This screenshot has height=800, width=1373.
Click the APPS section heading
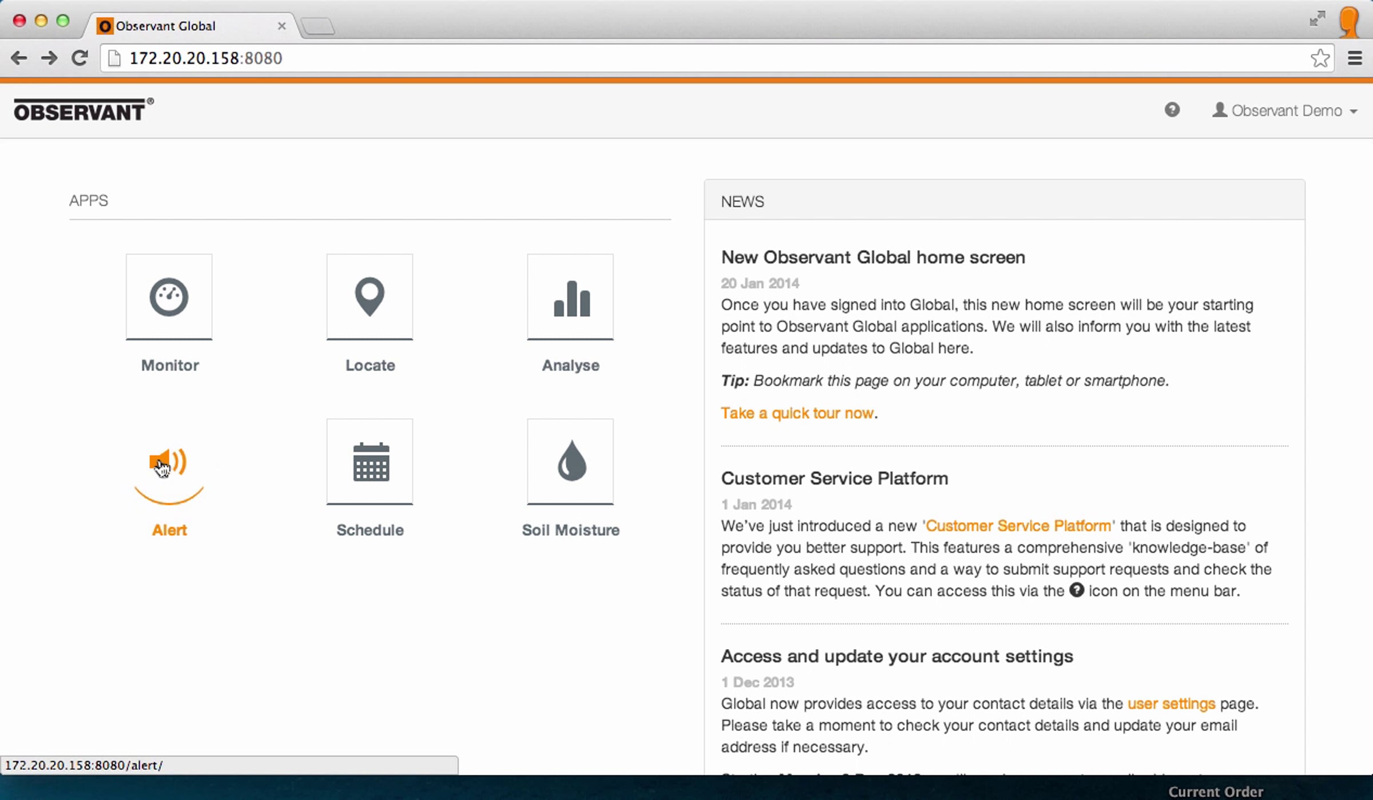coord(89,201)
